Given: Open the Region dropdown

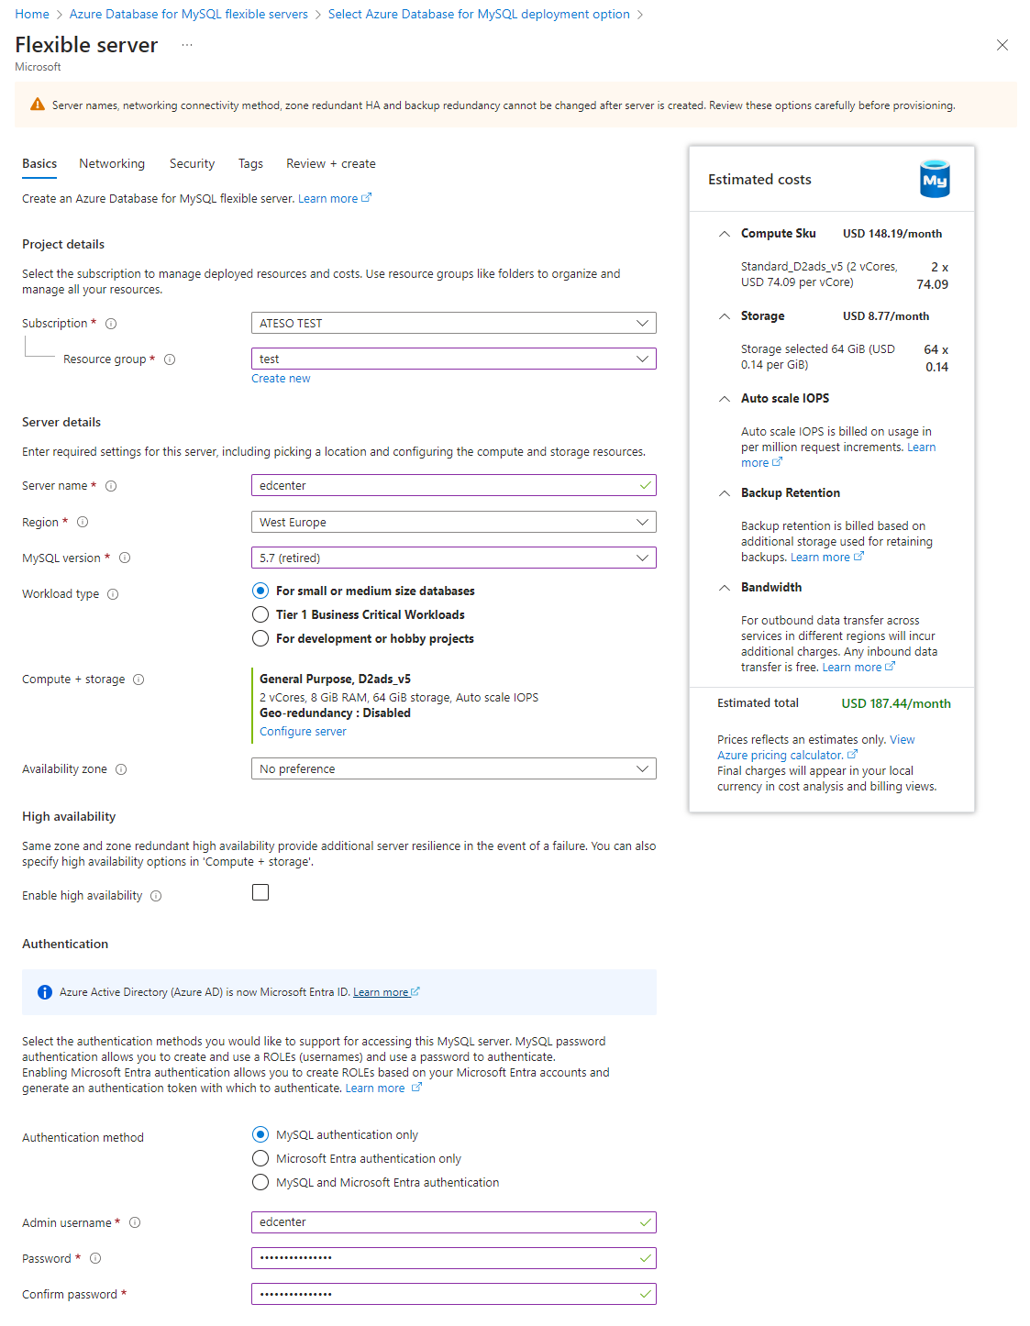Looking at the screenshot, I should pyautogui.click(x=453, y=522).
